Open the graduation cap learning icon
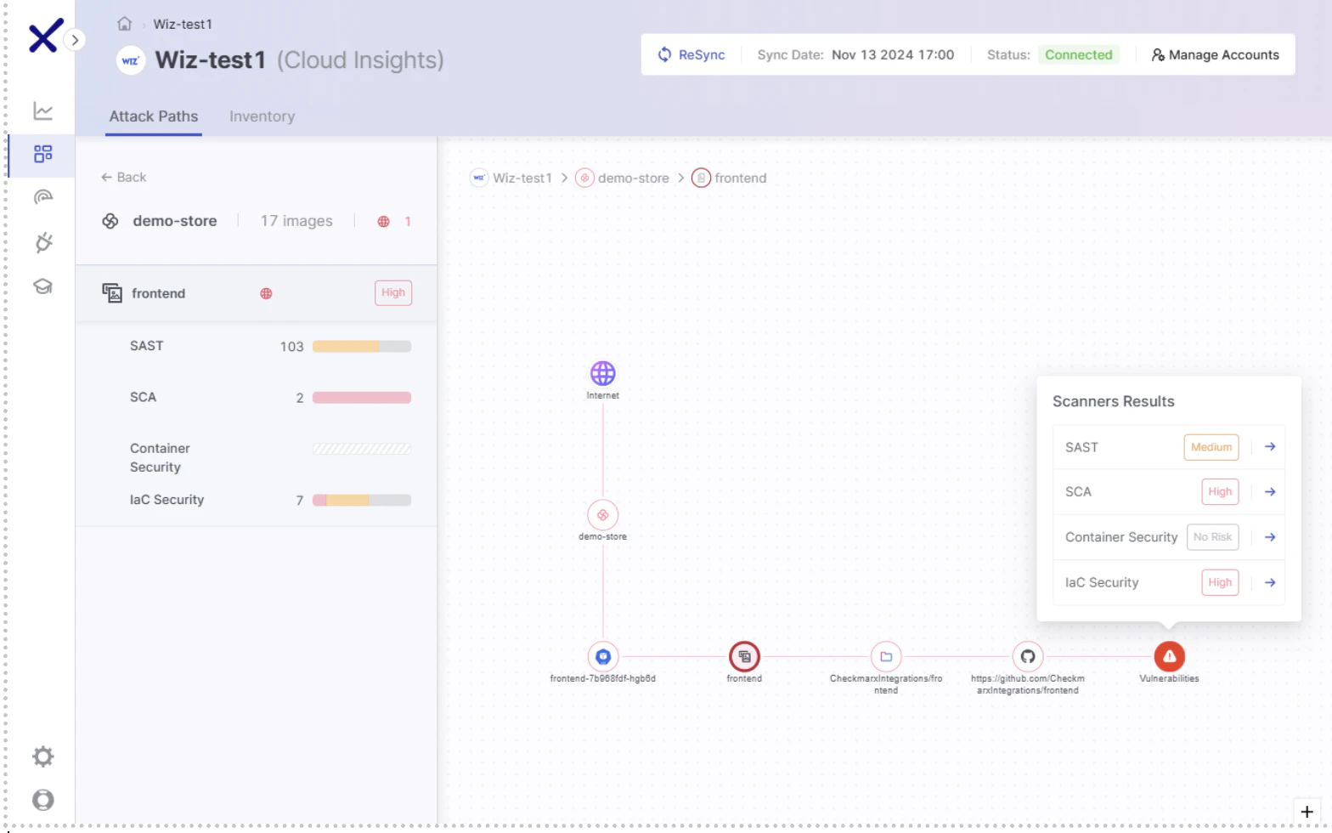The image size is (1332, 833). pyautogui.click(x=43, y=286)
